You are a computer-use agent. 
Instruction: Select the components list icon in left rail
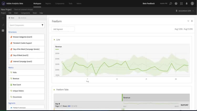click(x=3, y=31)
